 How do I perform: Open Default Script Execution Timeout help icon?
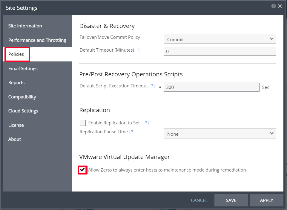152,86
